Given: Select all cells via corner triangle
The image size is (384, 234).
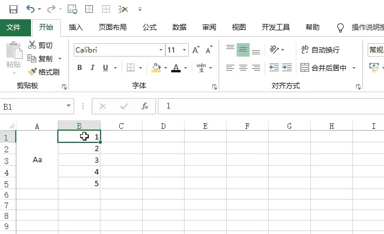Looking at the screenshot, I should [x=11, y=126].
